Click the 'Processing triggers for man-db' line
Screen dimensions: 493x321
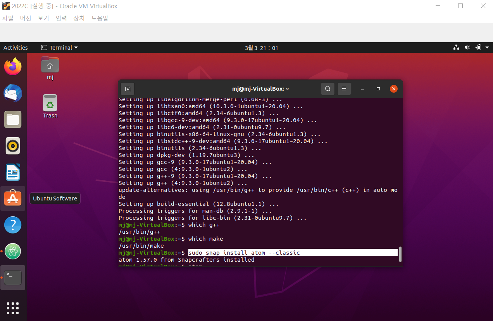(x=195, y=211)
